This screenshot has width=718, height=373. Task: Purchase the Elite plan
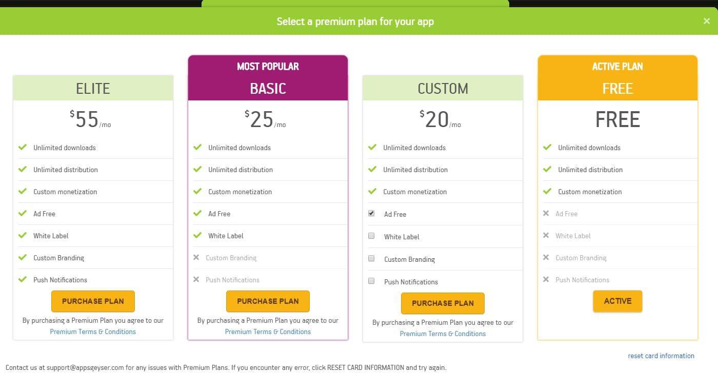point(93,301)
